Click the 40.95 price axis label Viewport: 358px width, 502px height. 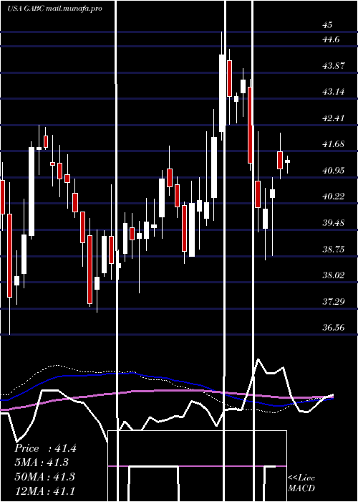334,171
